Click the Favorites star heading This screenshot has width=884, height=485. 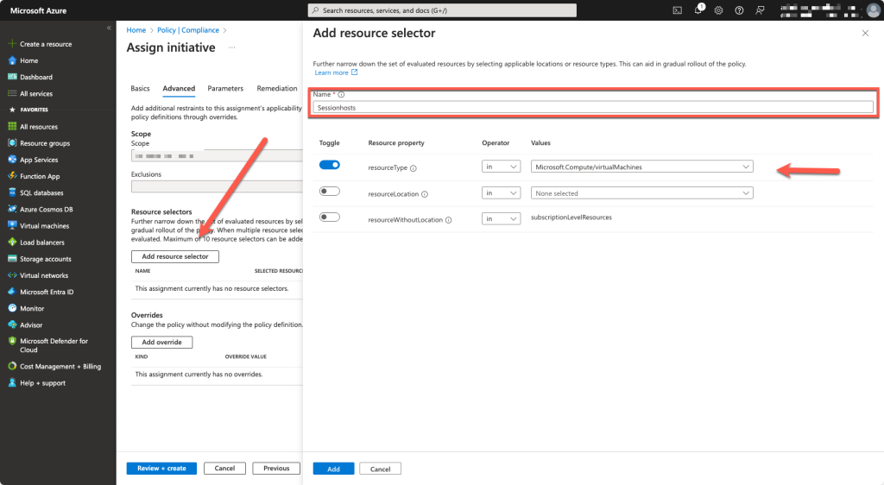[28, 110]
